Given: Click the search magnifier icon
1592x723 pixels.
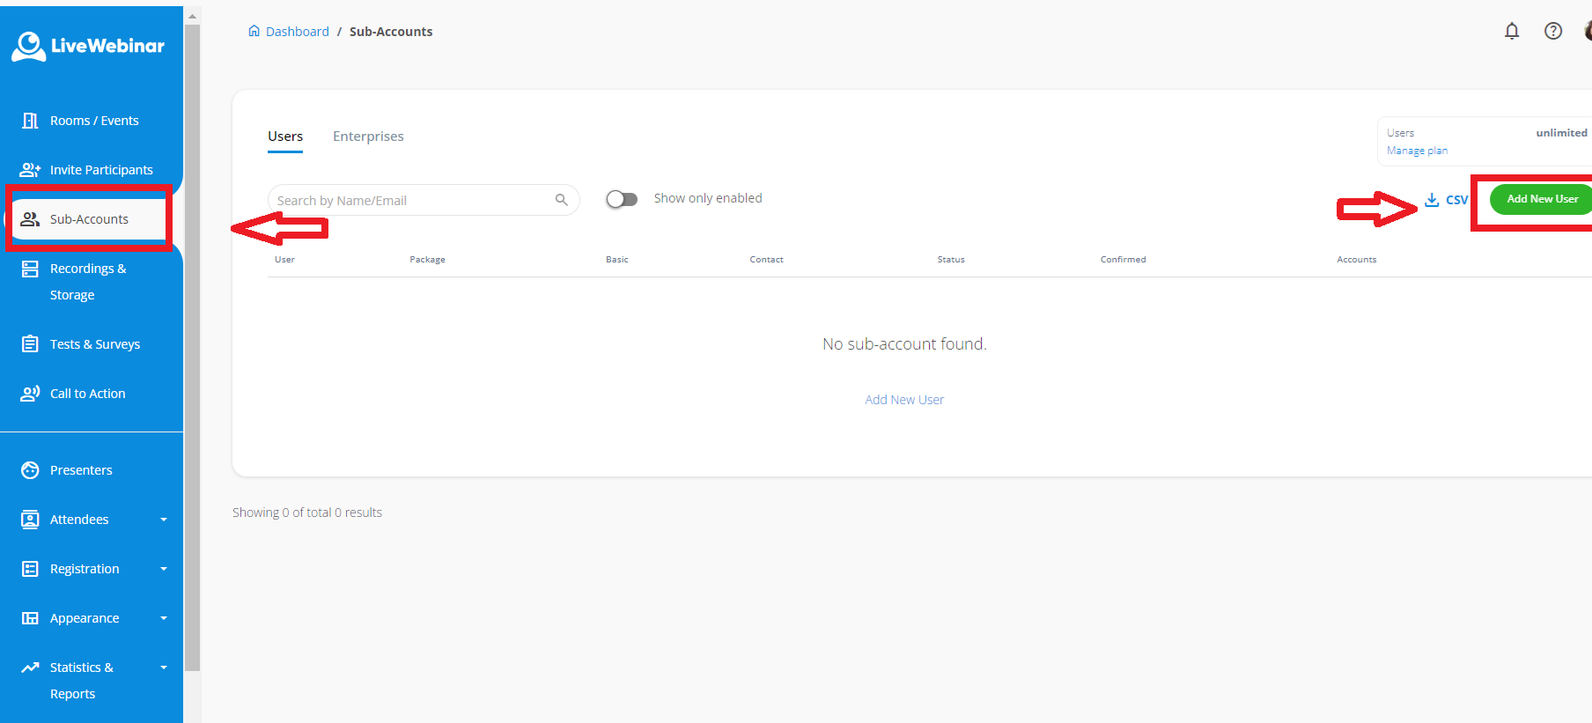Looking at the screenshot, I should pyautogui.click(x=561, y=200).
